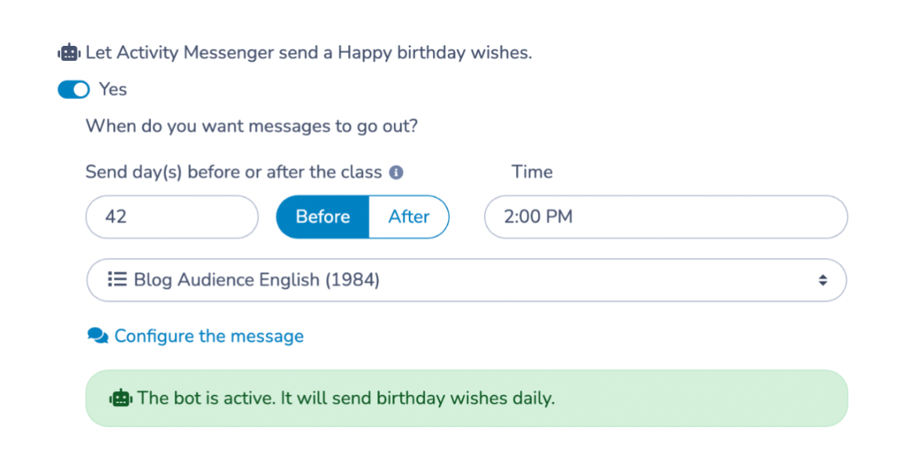Image resolution: width=902 pixels, height=476 pixels.
Task: Click the robot icon beside Let Activity Messenger
Action: point(68,53)
